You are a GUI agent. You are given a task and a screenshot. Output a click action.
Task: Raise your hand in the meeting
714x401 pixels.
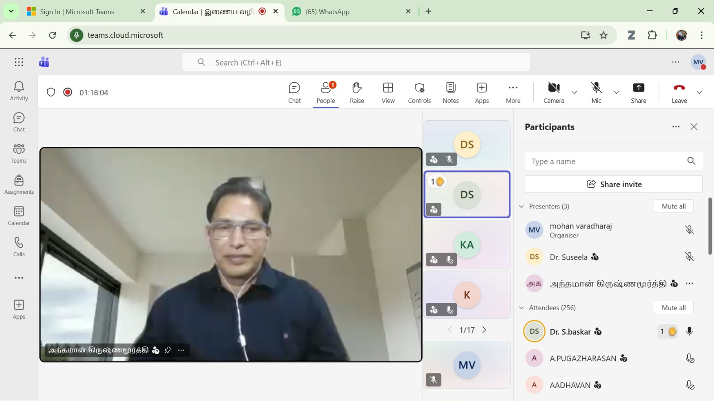click(357, 92)
